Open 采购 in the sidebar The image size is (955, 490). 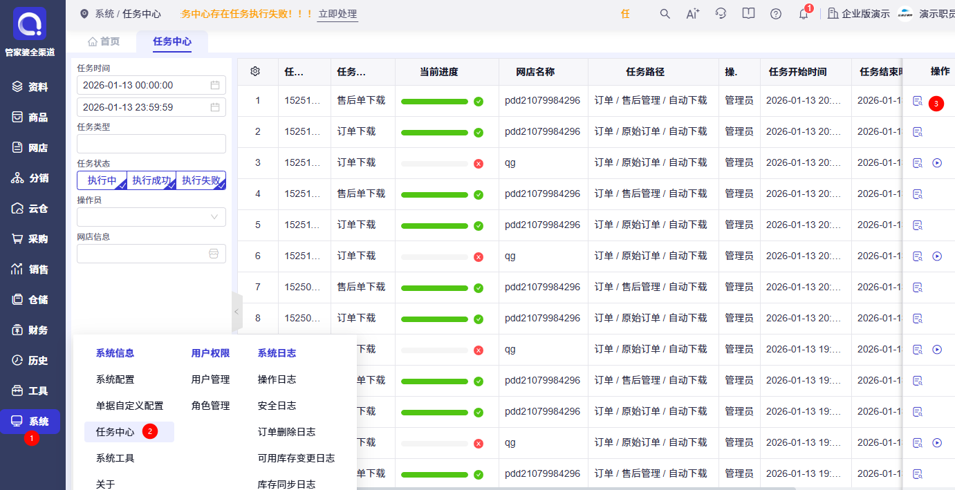(30, 239)
